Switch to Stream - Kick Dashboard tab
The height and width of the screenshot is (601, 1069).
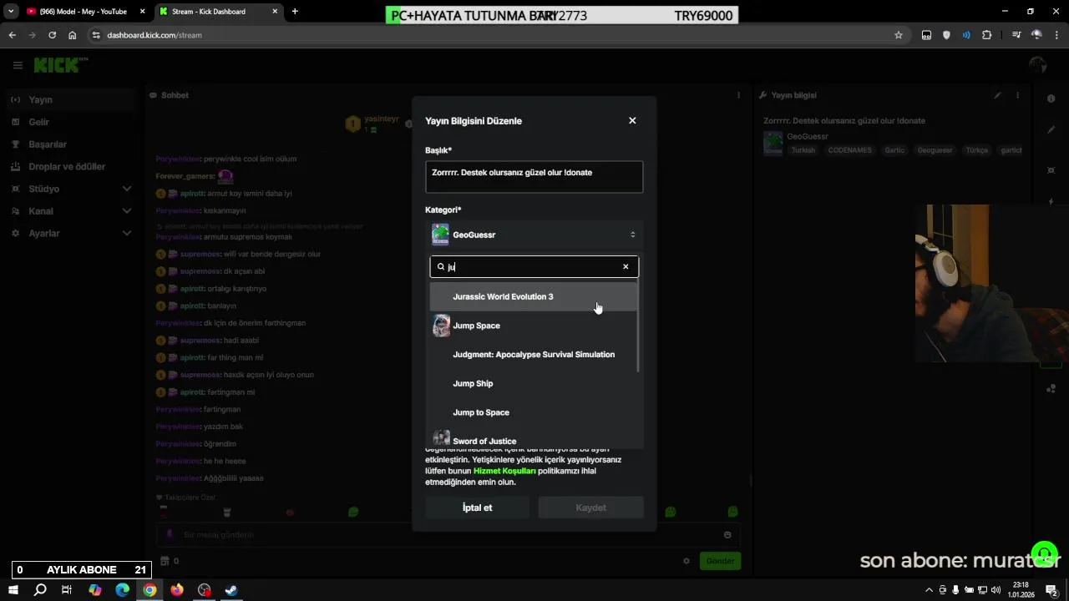(217, 12)
